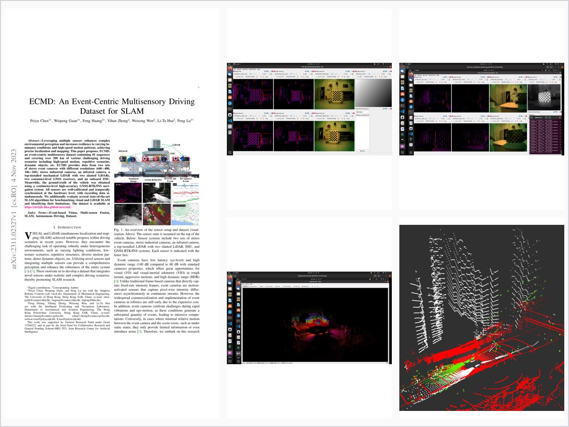Click Ubuntu Software icon in the top-middle screenshot dock

(230, 97)
